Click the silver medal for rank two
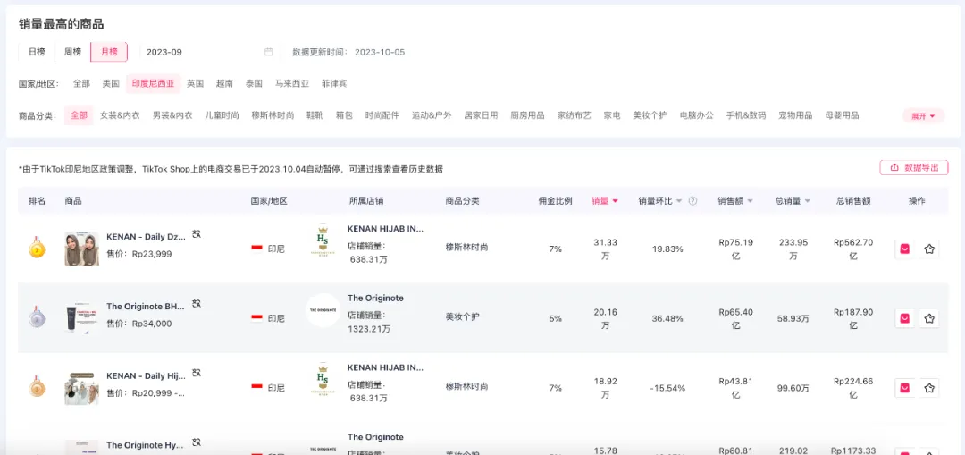This screenshot has height=455, width=965. (37, 317)
